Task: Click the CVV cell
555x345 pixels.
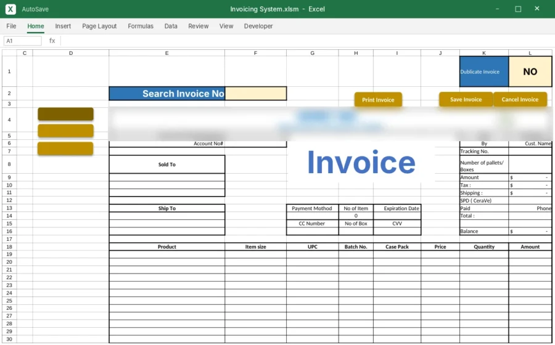Action: click(x=397, y=224)
